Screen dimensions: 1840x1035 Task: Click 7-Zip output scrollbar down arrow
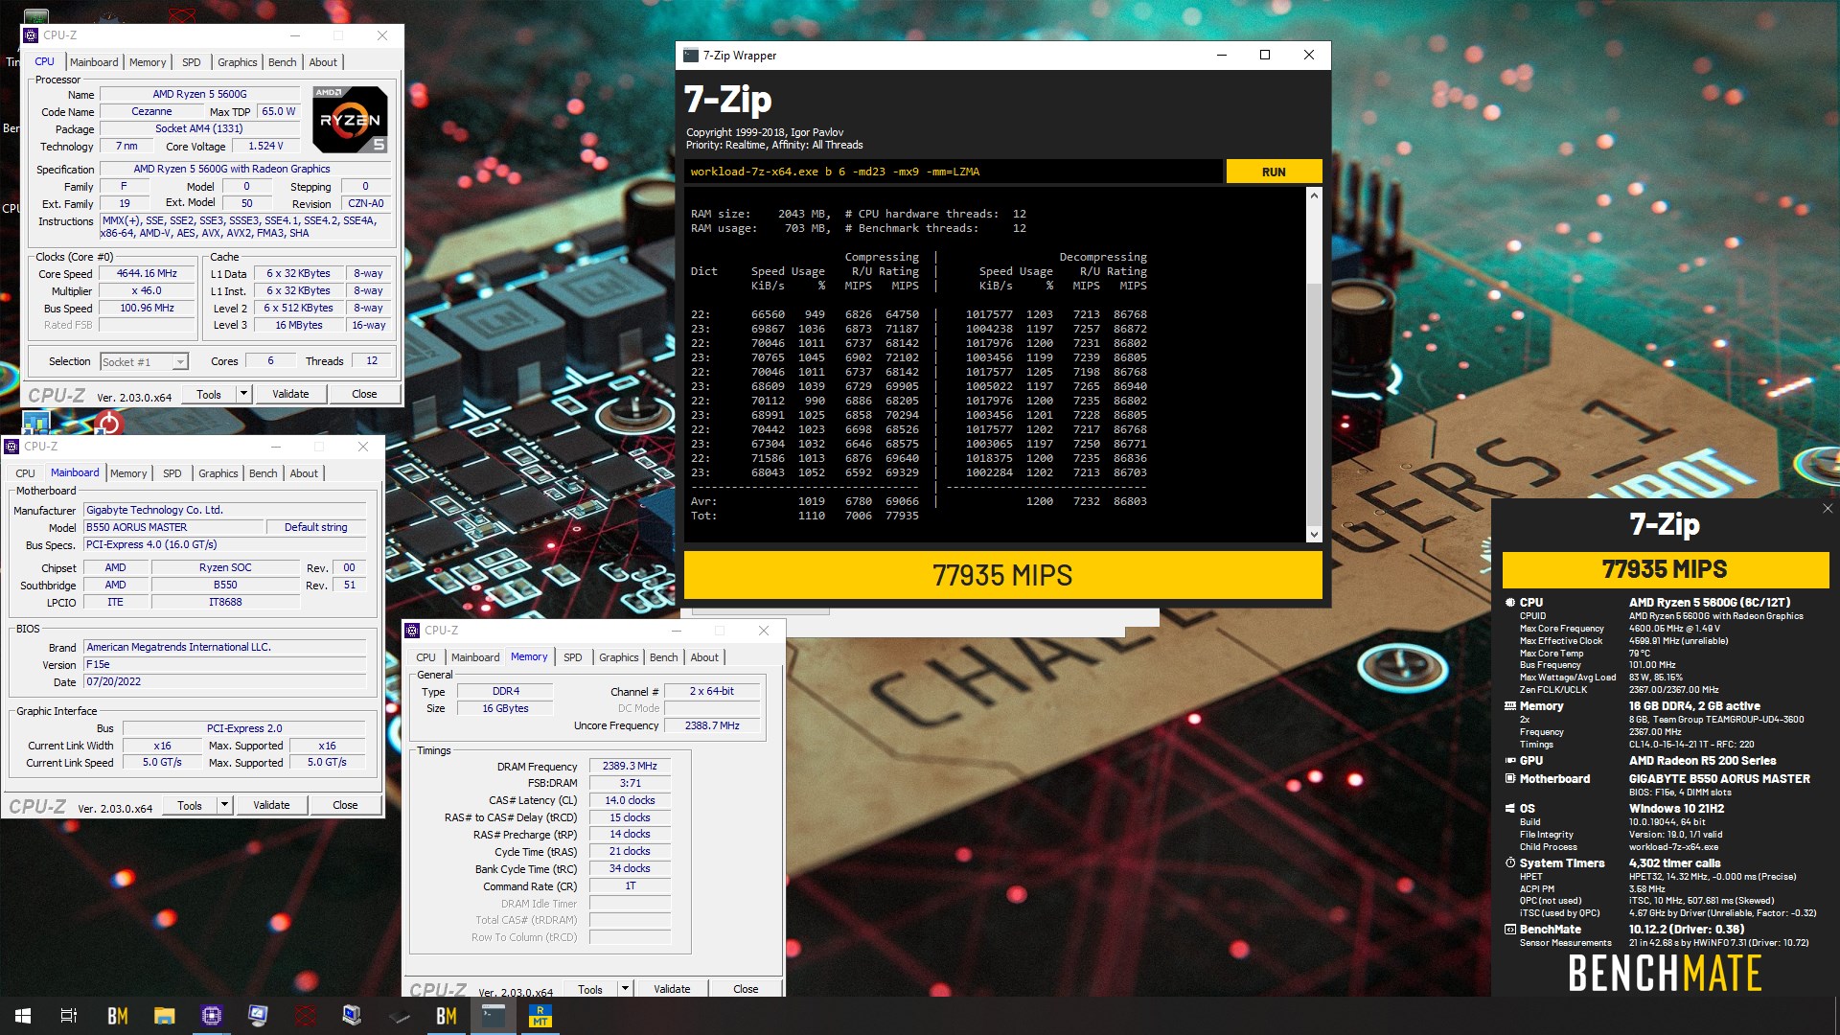coord(1314,535)
